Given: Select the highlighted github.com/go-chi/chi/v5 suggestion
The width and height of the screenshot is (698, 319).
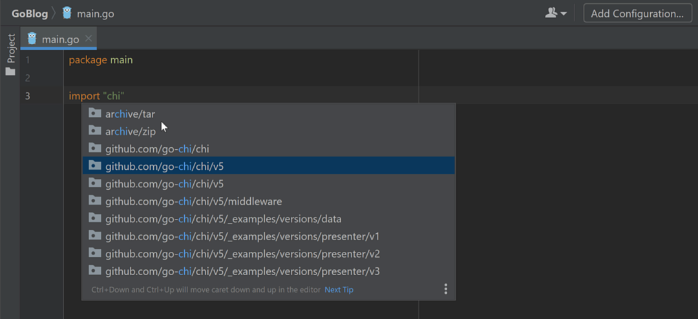Looking at the screenshot, I should pos(268,166).
